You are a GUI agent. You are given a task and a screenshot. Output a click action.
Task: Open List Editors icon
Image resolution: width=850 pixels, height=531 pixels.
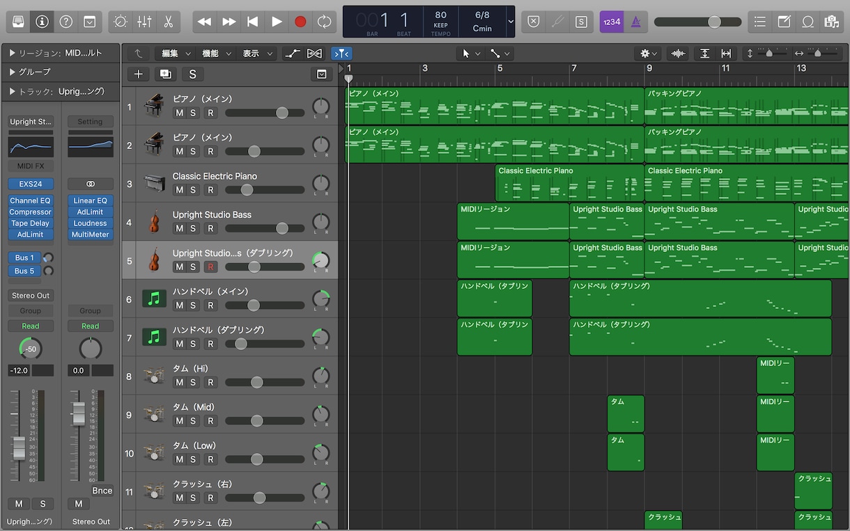coord(760,22)
